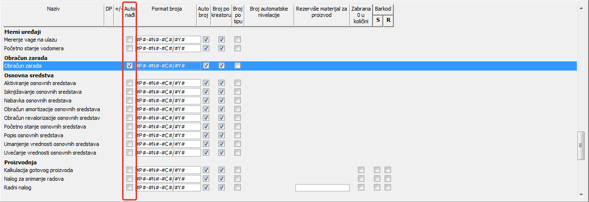Click the Naziv column header

pos(53,9)
